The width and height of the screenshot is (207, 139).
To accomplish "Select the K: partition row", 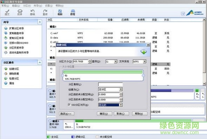I will (109, 69).
